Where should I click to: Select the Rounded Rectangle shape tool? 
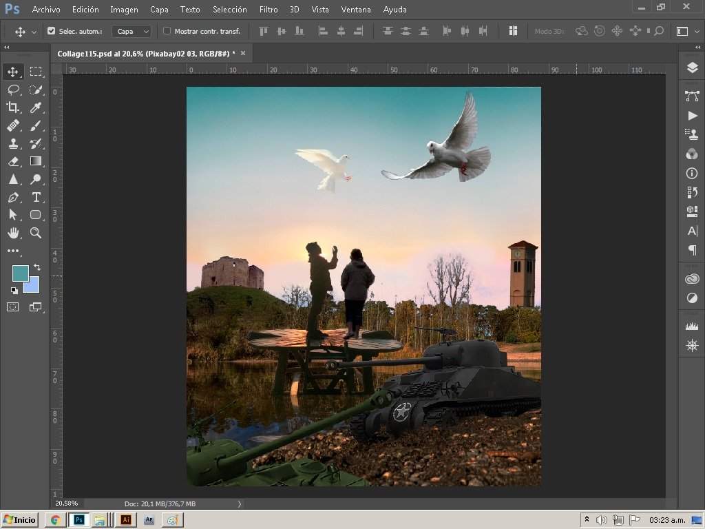pyautogui.click(x=36, y=215)
